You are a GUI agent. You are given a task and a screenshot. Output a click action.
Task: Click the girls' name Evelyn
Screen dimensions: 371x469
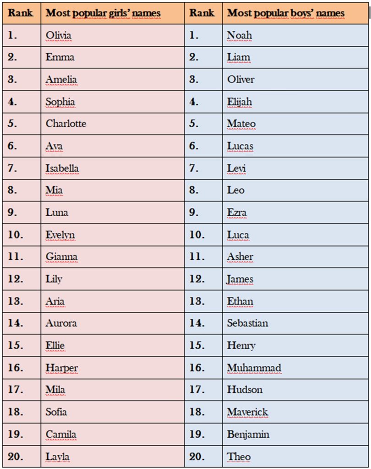[60, 235]
